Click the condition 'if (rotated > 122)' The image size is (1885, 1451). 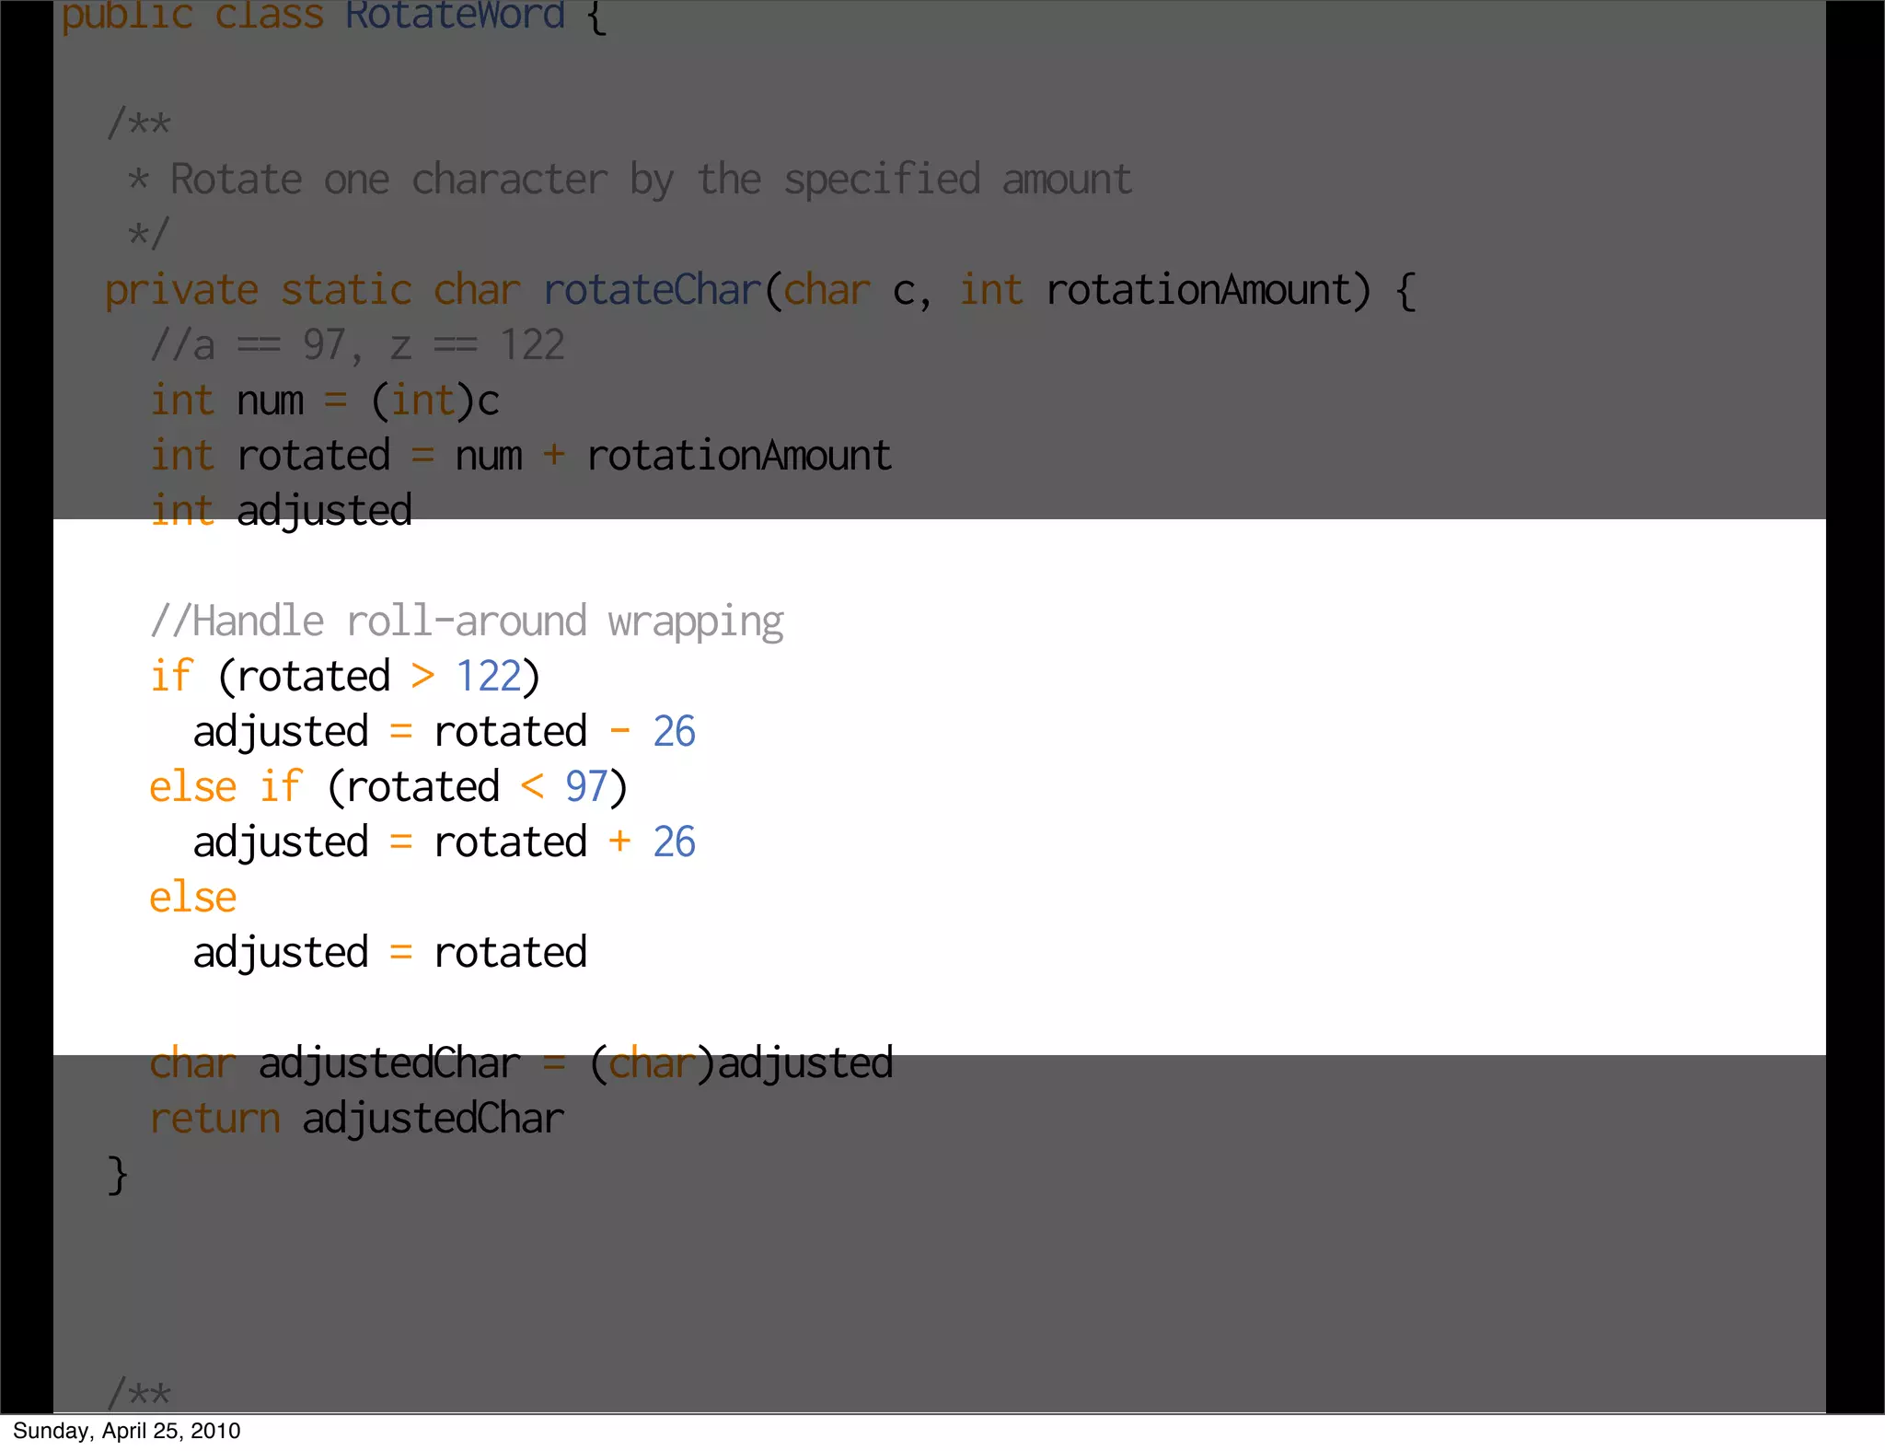pyautogui.click(x=345, y=677)
